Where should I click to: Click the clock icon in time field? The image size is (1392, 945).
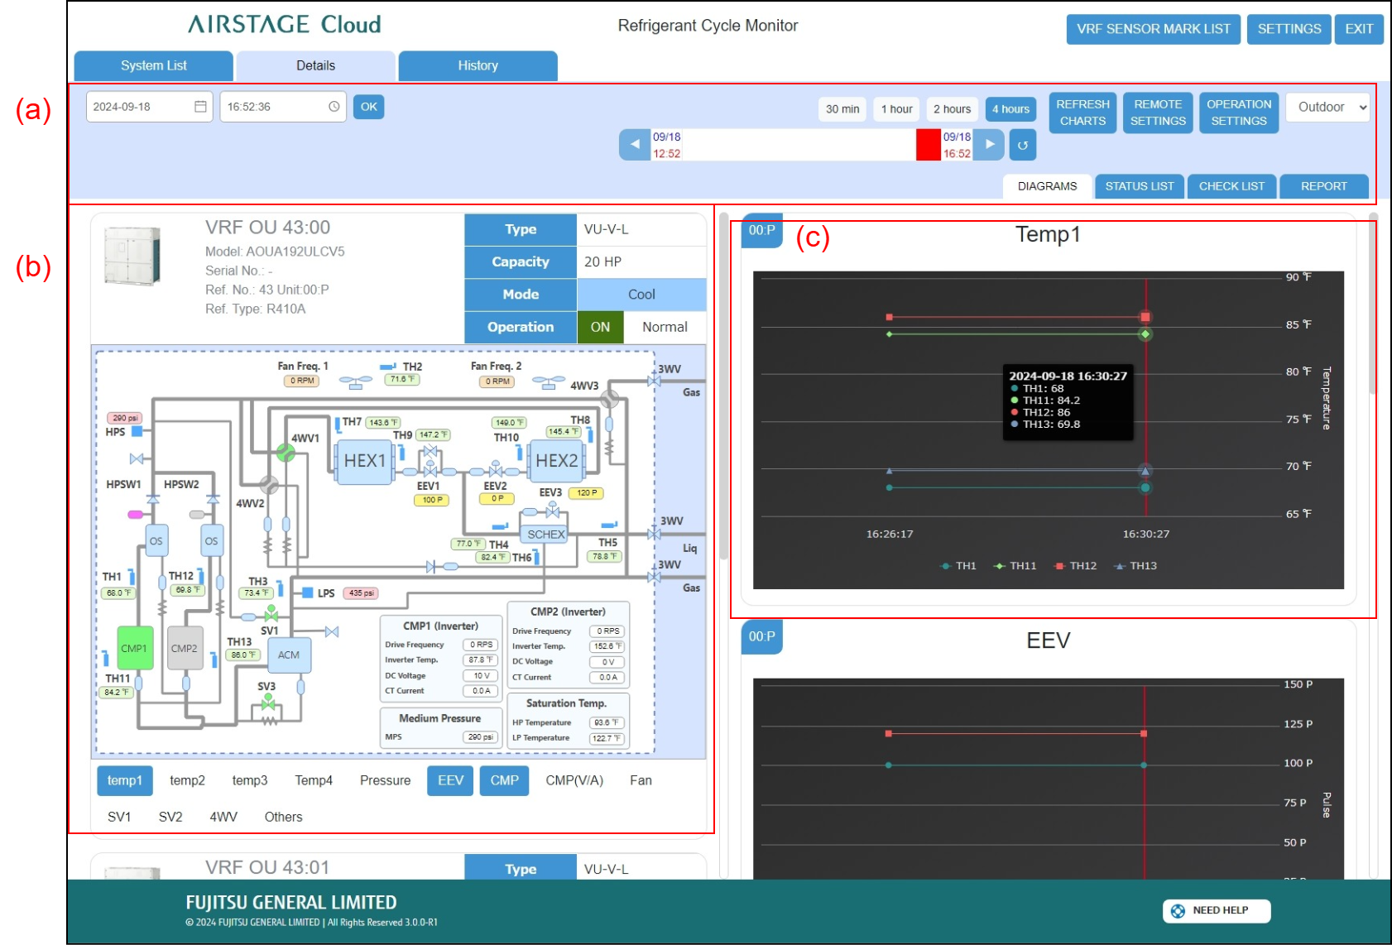point(334,107)
